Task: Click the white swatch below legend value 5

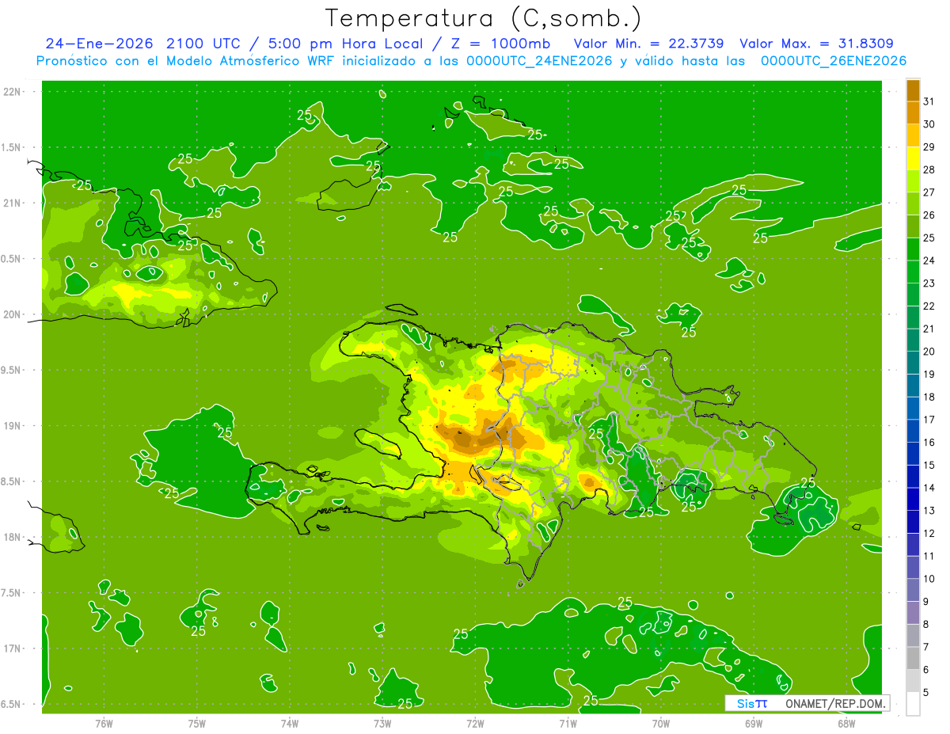Action: [x=913, y=704]
